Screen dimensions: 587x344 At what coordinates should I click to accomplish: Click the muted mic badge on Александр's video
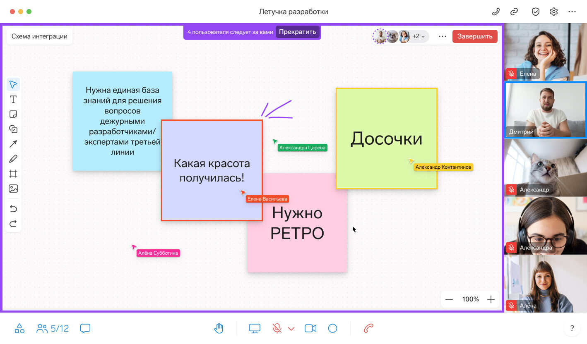pyautogui.click(x=511, y=189)
